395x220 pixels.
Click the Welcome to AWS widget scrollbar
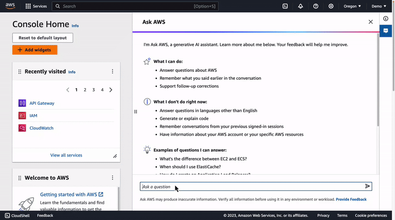118,198
